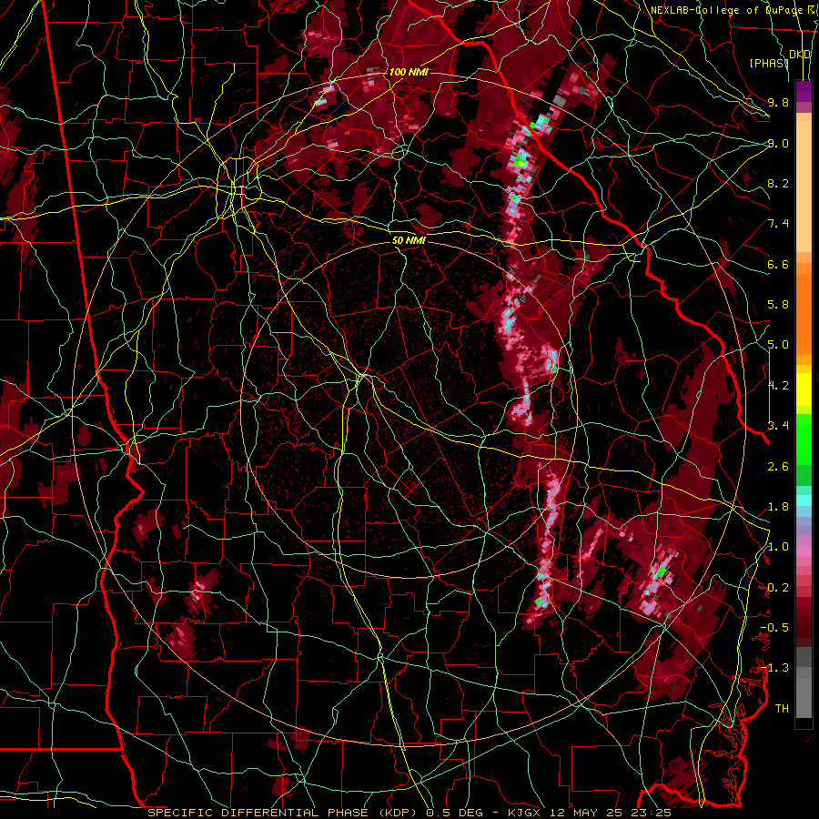Click the [PHAS] units label

[x=768, y=63]
